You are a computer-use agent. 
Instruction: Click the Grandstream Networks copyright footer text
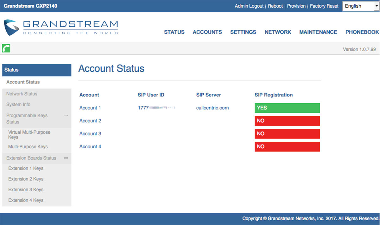(311, 218)
